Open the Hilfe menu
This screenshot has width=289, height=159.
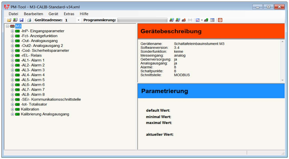pyautogui.click(x=84, y=14)
